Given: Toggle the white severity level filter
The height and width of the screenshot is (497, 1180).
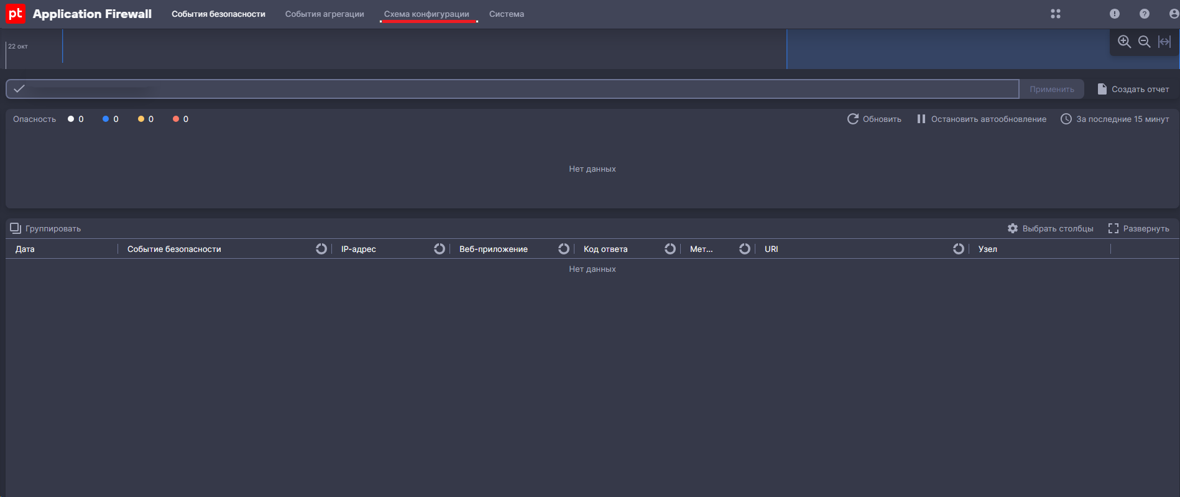Looking at the screenshot, I should pos(71,119).
